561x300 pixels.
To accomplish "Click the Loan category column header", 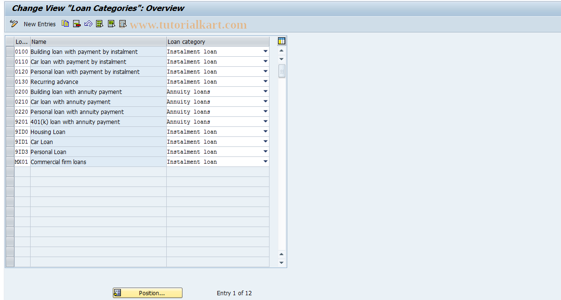I will point(218,41).
